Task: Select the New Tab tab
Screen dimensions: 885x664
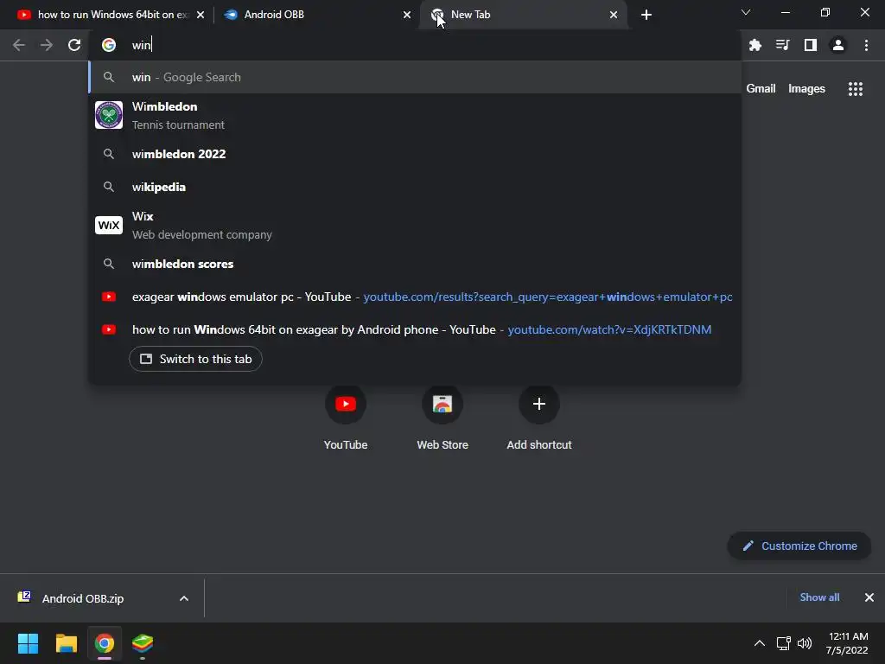Action: (x=522, y=15)
